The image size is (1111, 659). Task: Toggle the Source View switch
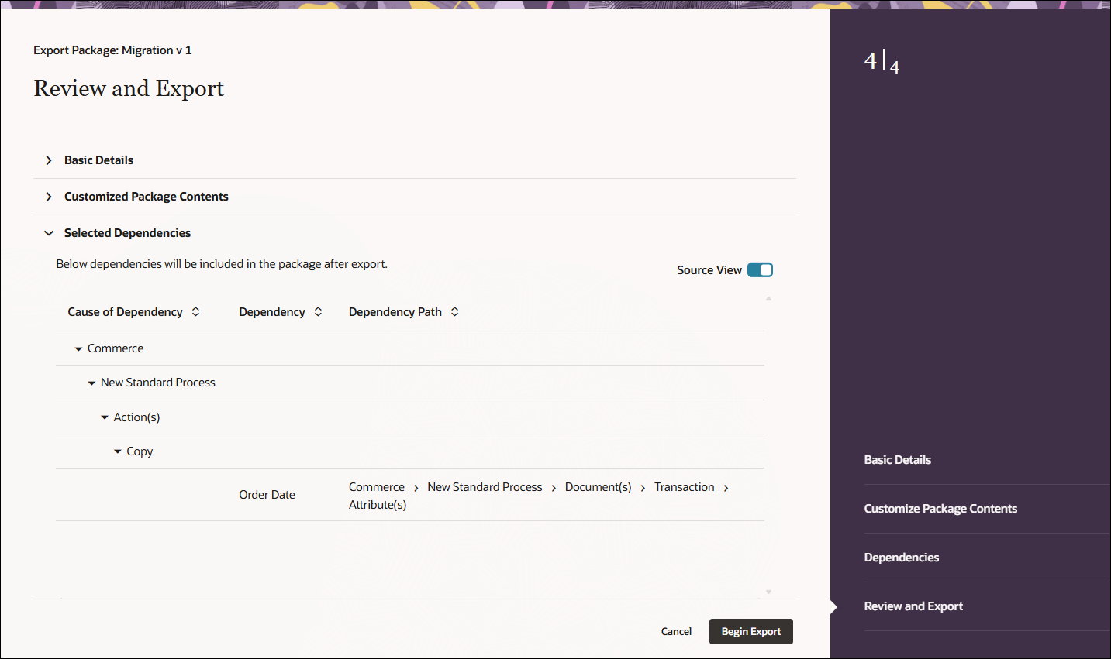(x=760, y=270)
